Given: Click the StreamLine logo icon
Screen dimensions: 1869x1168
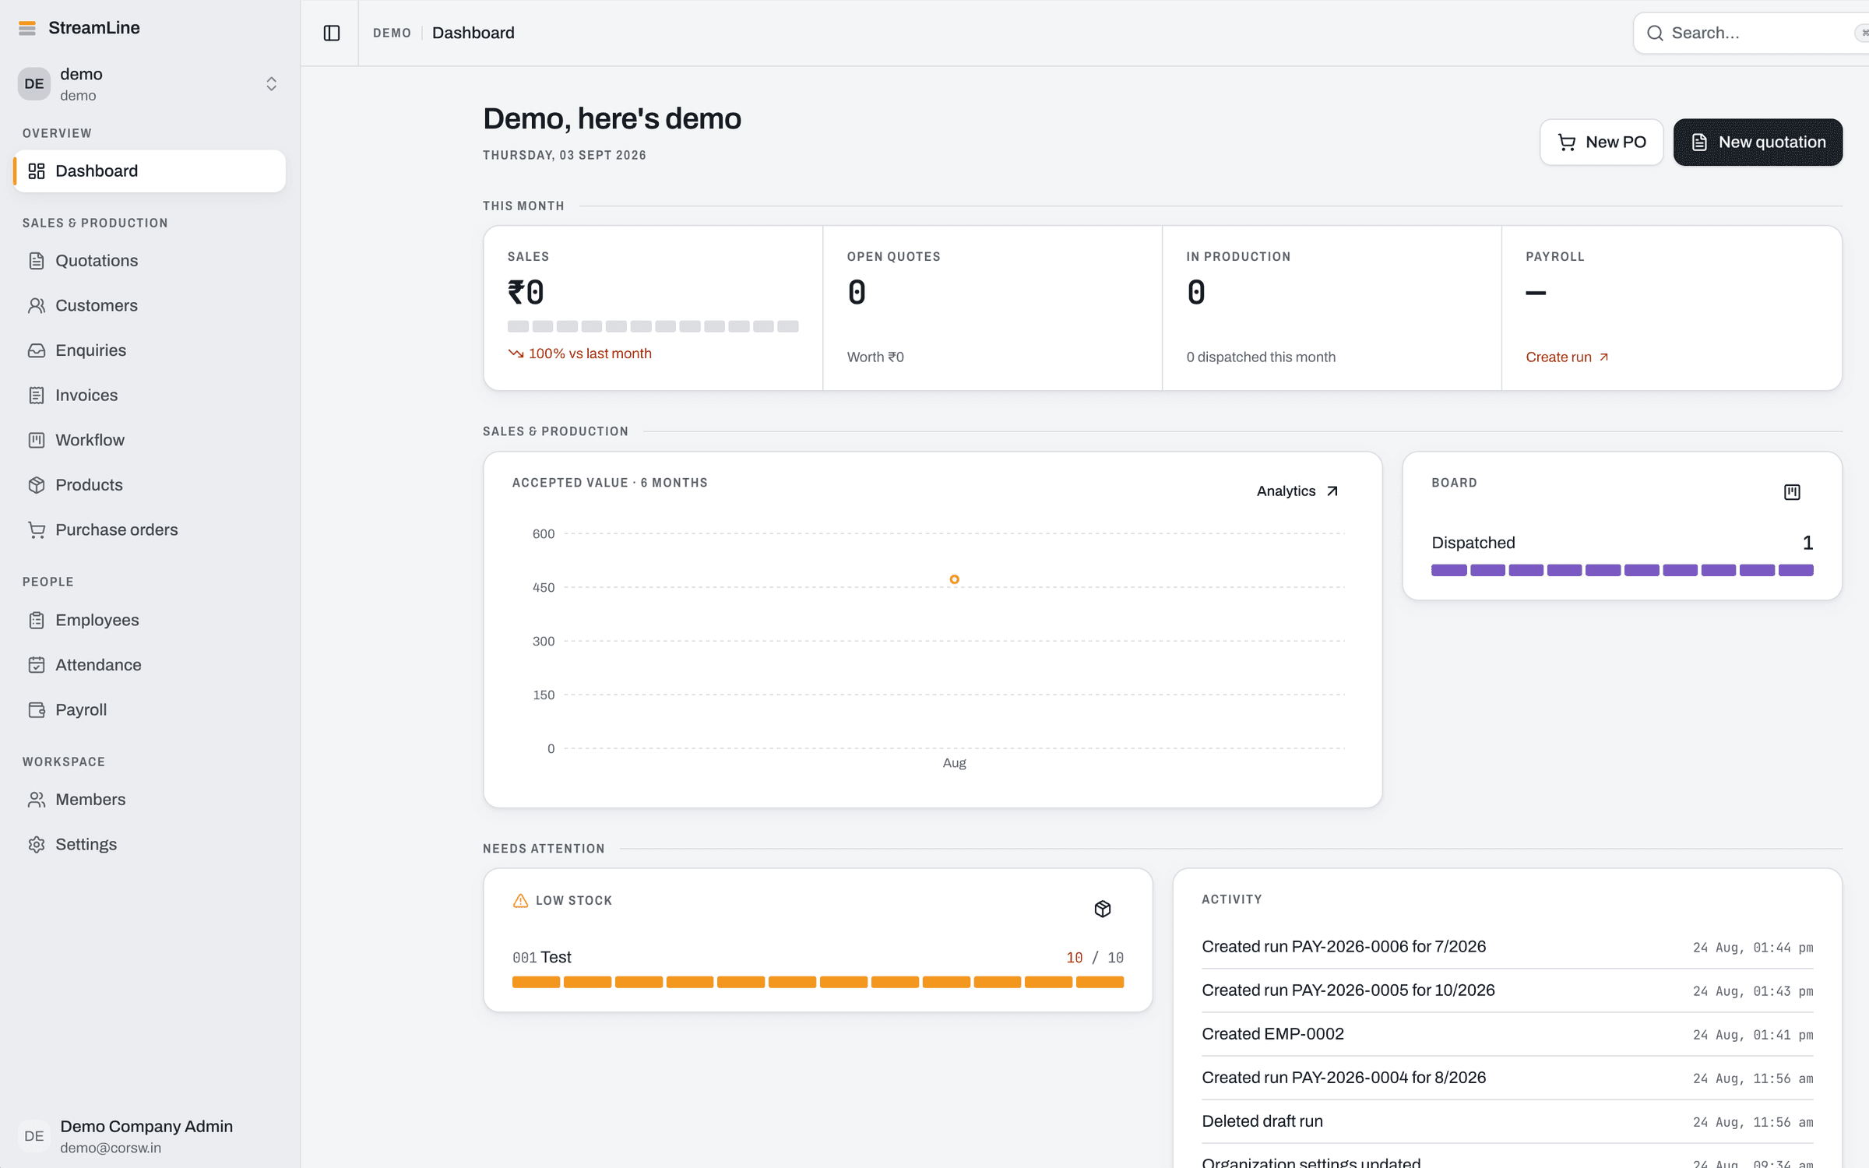Looking at the screenshot, I should click(x=27, y=28).
